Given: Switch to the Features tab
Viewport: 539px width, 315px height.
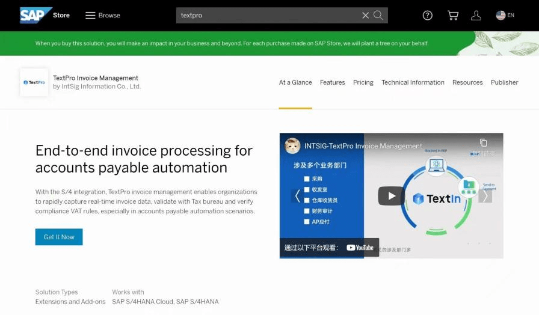Looking at the screenshot, I should point(332,82).
